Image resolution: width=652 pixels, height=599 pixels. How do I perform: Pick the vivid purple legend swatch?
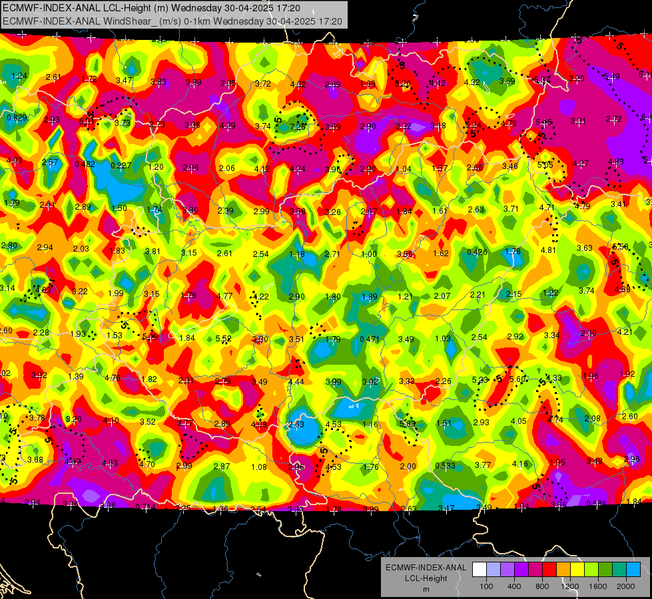(x=521, y=570)
